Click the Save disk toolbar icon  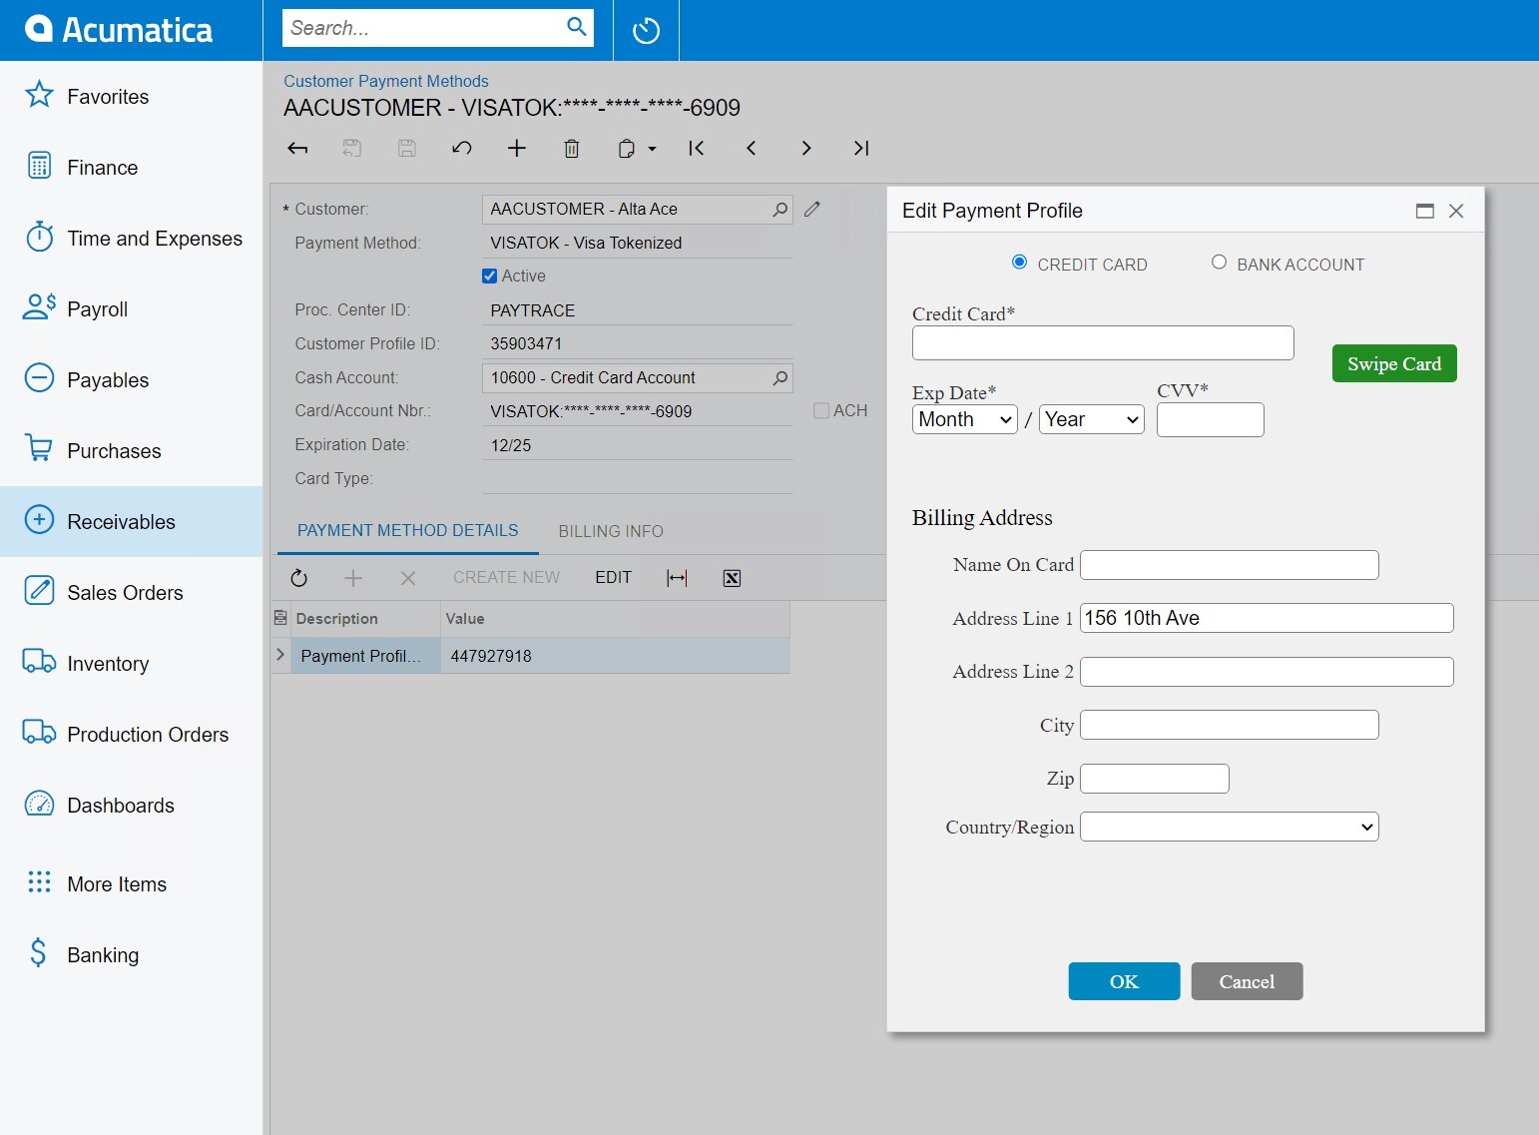coord(407,149)
